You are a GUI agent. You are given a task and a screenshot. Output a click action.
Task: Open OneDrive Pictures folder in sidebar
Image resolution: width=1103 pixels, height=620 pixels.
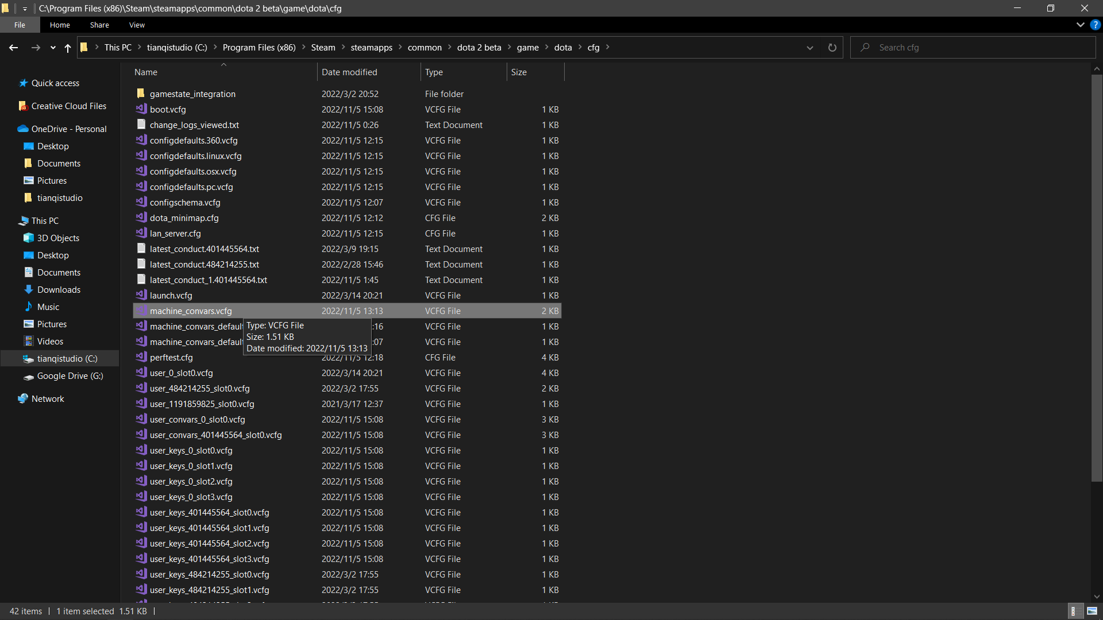tap(45, 181)
